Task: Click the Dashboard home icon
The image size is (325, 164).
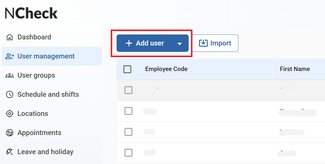Action: click(10, 37)
